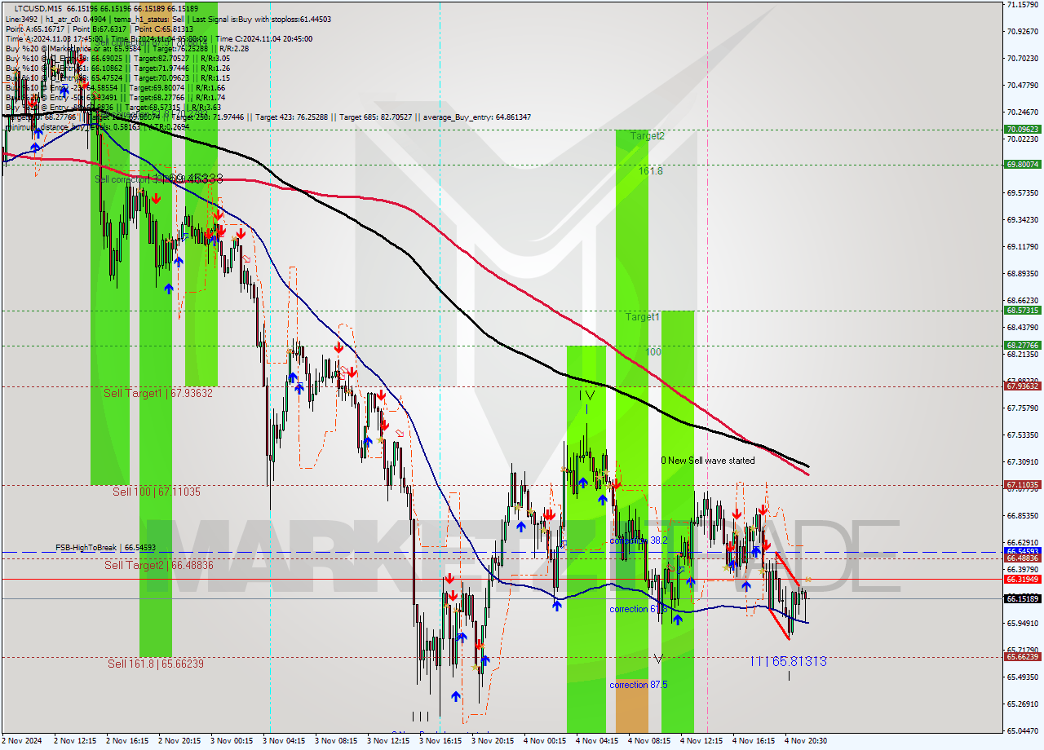Click the 'Target 685: 82.70527' text
Viewport: 1044px width, 750px height.
tap(378, 117)
